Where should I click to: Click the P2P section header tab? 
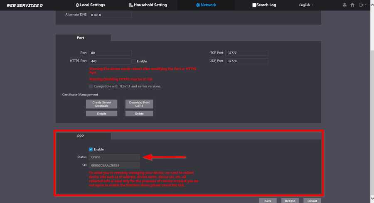tap(83, 136)
